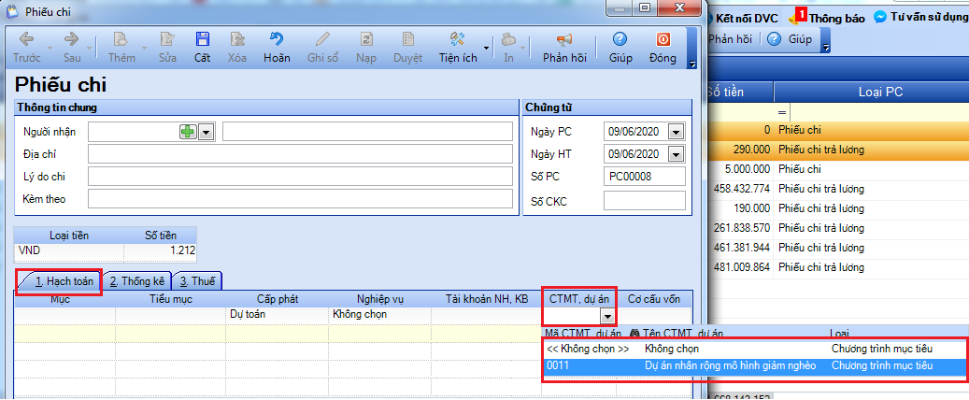The height and width of the screenshot is (400, 969).
Task: Click the Duyệt (browse) toolbar icon
Action: coord(407,47)
